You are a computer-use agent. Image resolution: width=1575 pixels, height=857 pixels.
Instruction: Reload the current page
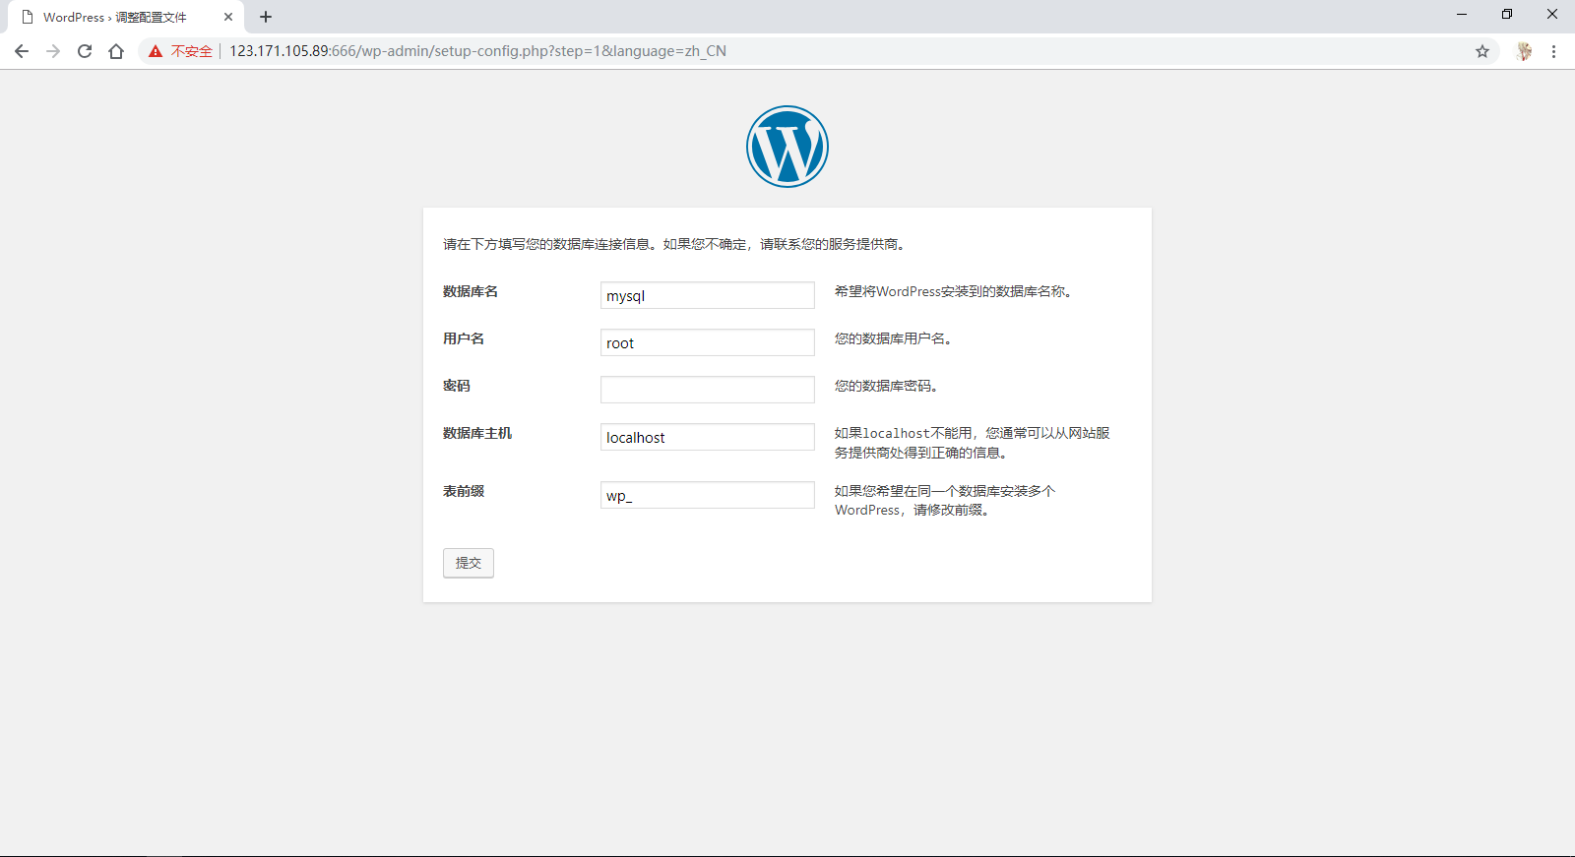85,51
